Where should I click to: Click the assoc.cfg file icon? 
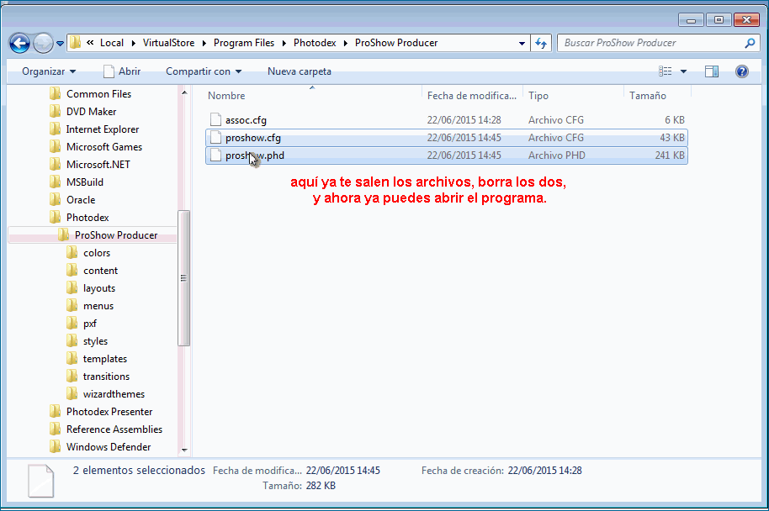[215, 119]
